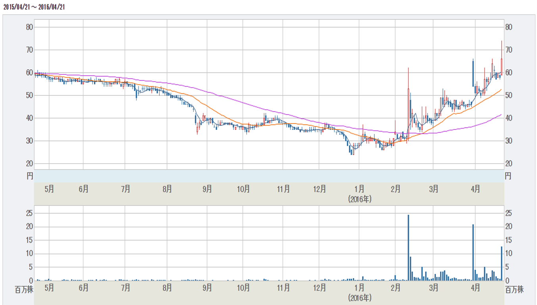Screen dimensions: 537x305
Task: Click the 円 unit label right of the price chart
Action: (x=508, y=176)
